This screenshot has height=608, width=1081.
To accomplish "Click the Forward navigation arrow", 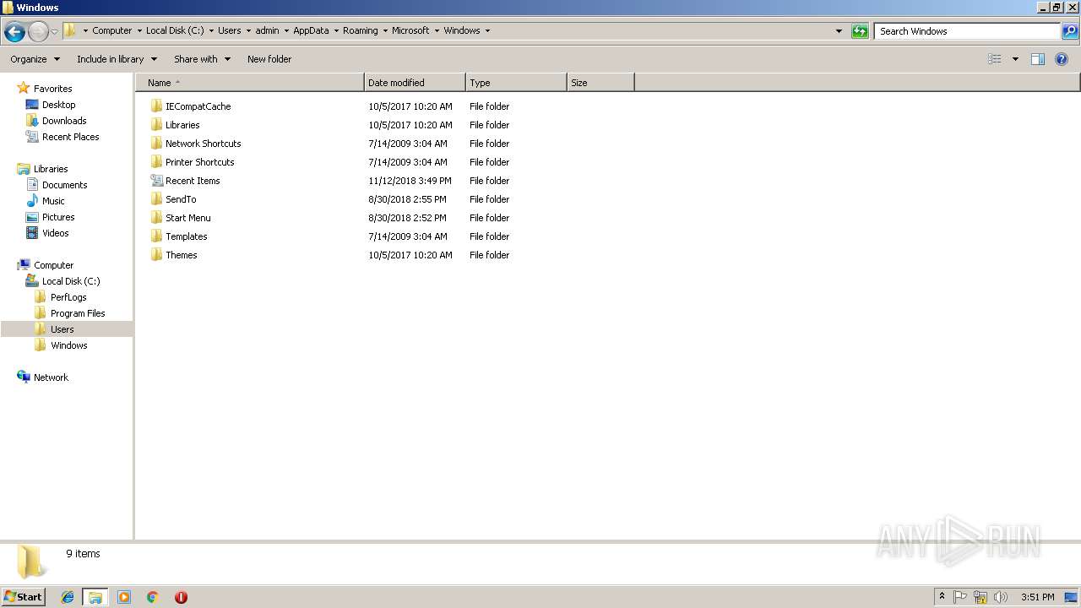I will click(38, 31).
